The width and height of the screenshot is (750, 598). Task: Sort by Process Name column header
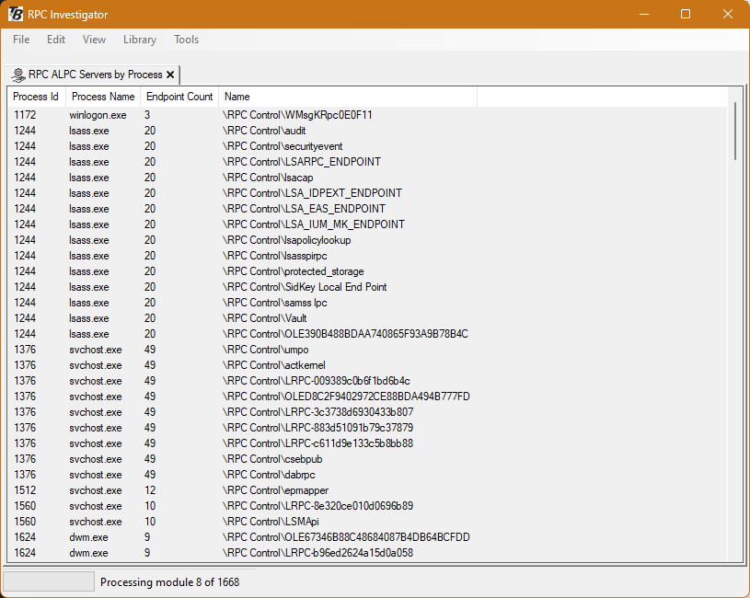(103, 97)
